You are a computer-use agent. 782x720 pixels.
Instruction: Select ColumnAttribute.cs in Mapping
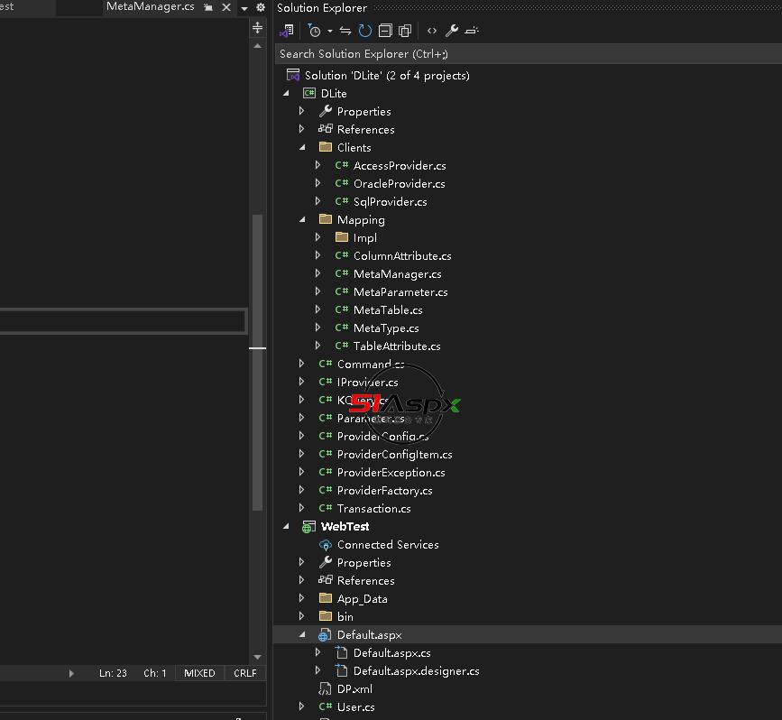pos(402,256)
